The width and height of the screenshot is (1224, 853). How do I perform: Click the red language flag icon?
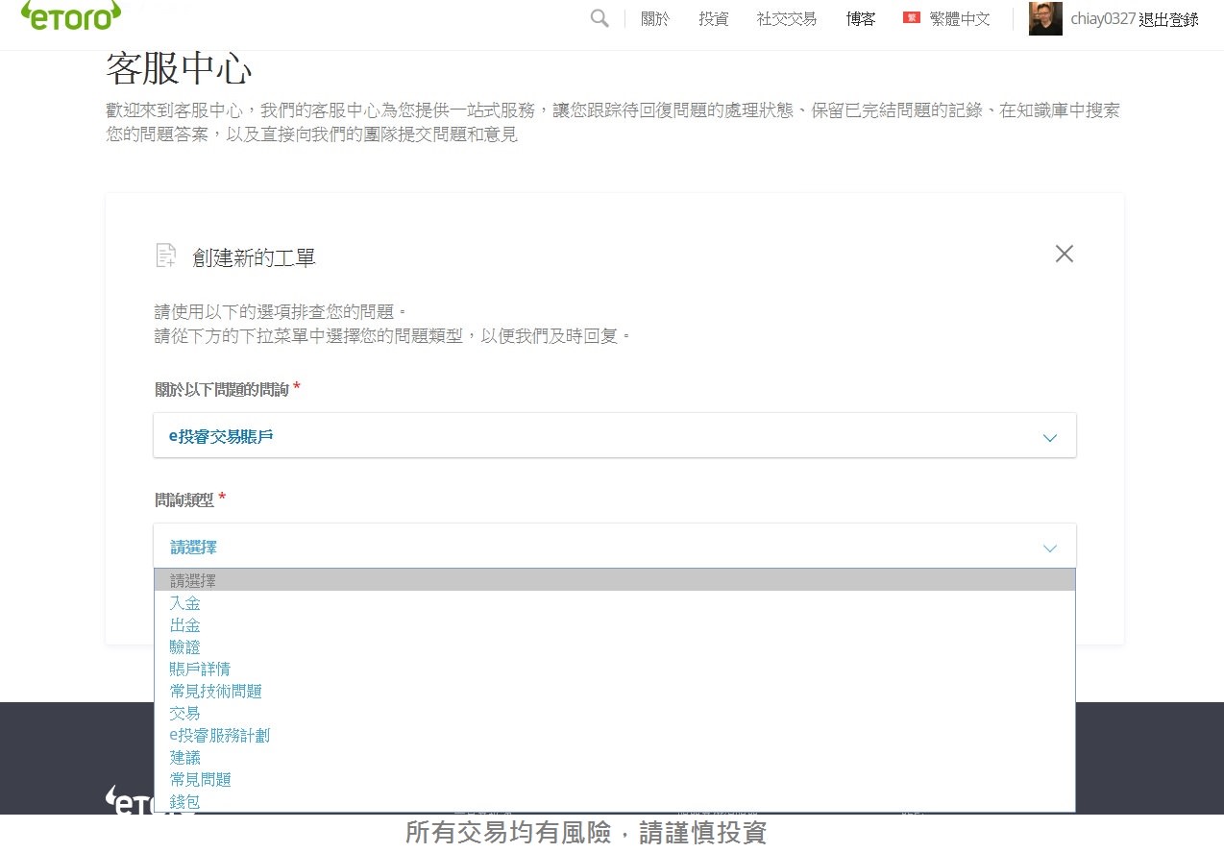pos(912,18)
